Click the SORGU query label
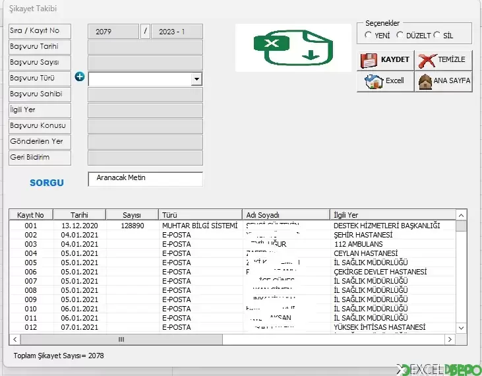 click(x=47, y=183)
